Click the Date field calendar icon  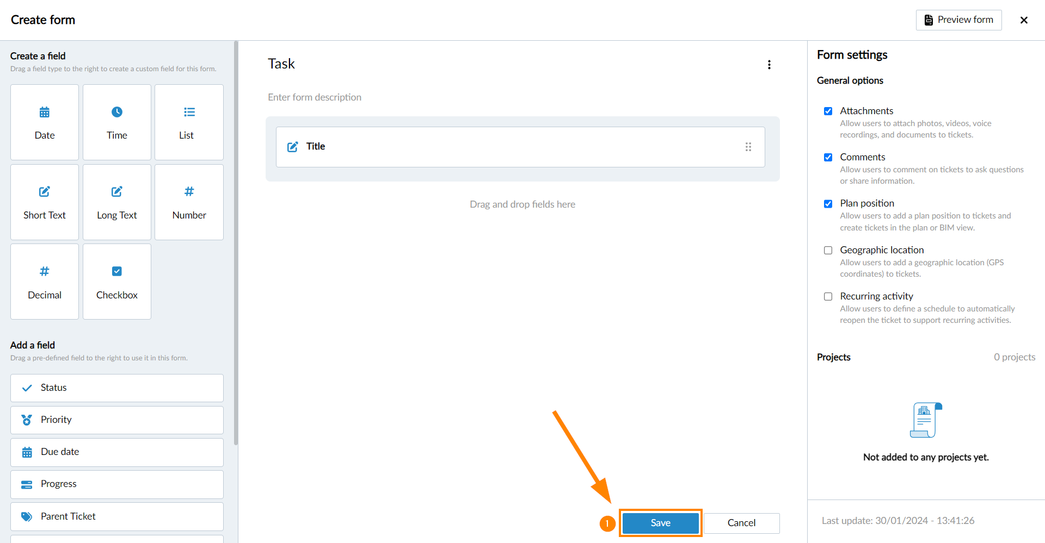pos(45,113)
